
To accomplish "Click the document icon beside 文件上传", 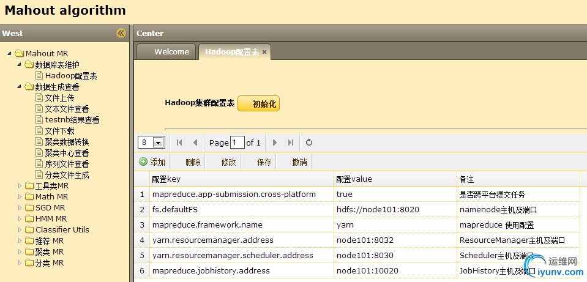I will click(x=39, y=98).
